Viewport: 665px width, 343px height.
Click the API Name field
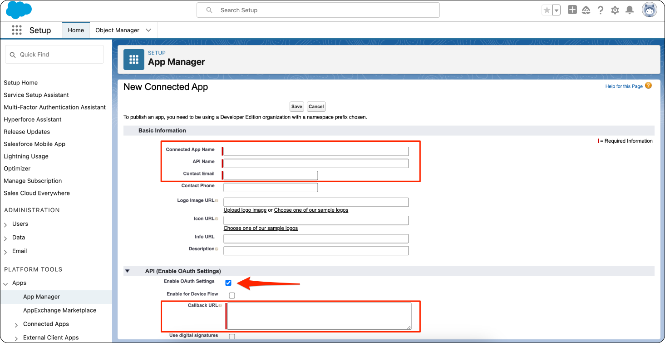[x=316, y=163]
